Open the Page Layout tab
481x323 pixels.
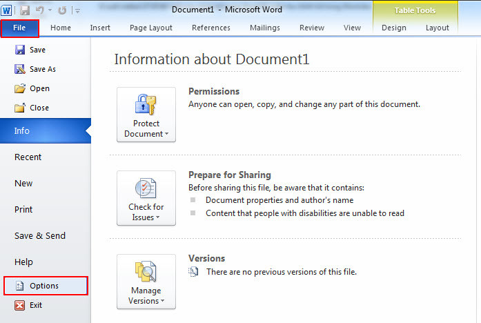pyautogui.click(x=151, y=28)
